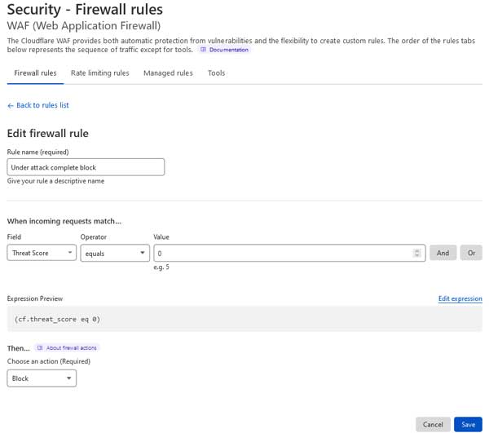Click the expression preview code box
This screenshot has width=489, height=433.
tap(244, 319)
